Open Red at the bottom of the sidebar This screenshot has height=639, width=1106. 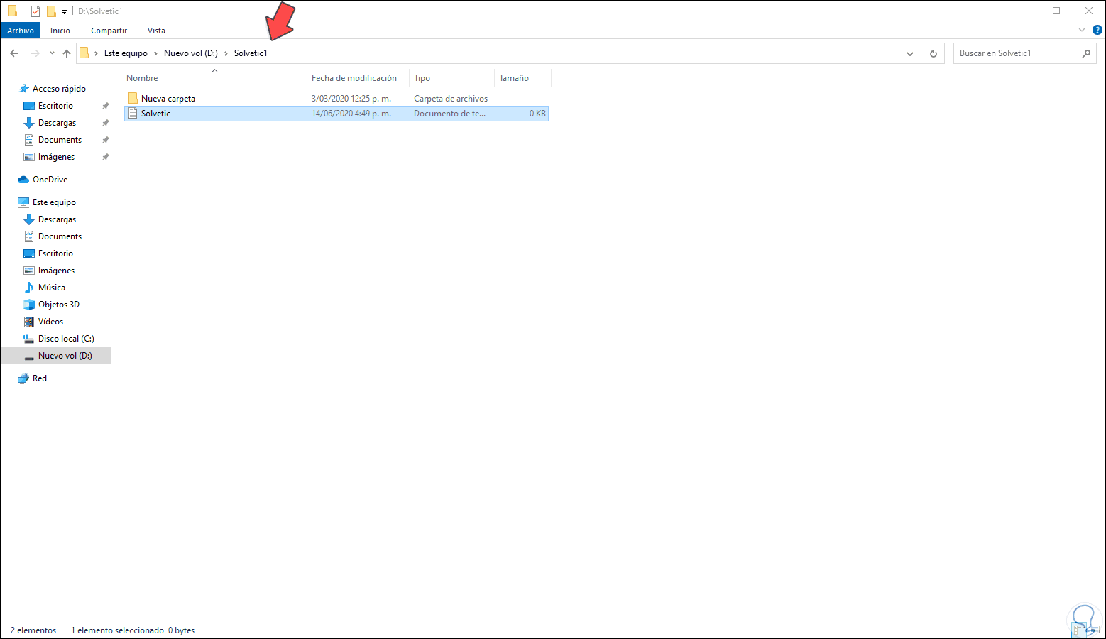click(x=38, y=378)
